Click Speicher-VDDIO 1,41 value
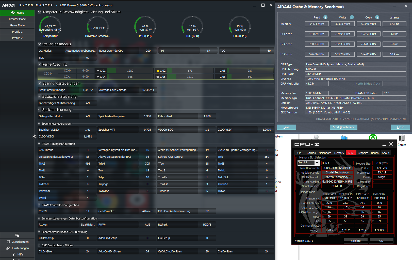 tap(88, 130)
